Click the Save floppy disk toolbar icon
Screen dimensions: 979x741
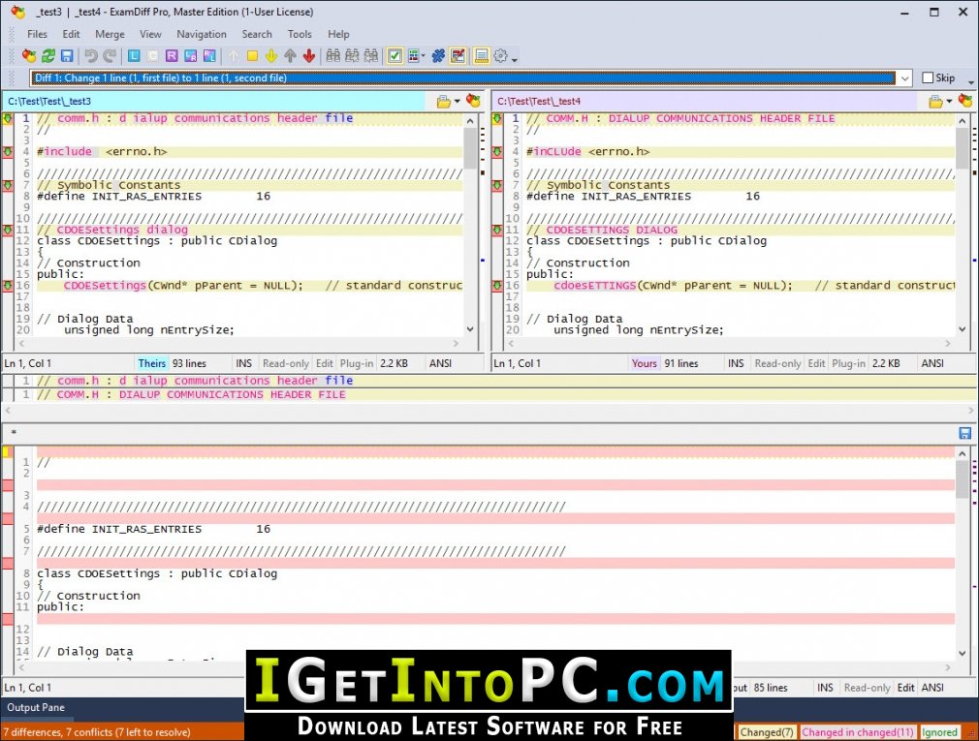pyautogui.click(x=67, y=56)
